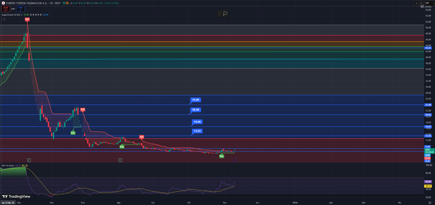This screenshot has height=205, width=435.
Task: Click the RSI 14 close indicator label
Action: (7, 166)
